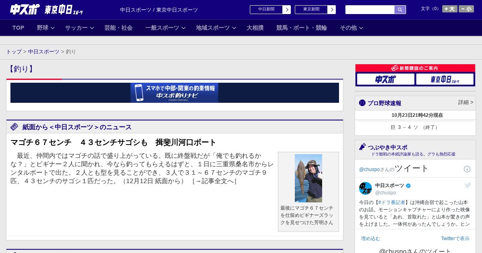
Task: Click the arrow beside 中日新聞
Action: click(287, 10)
